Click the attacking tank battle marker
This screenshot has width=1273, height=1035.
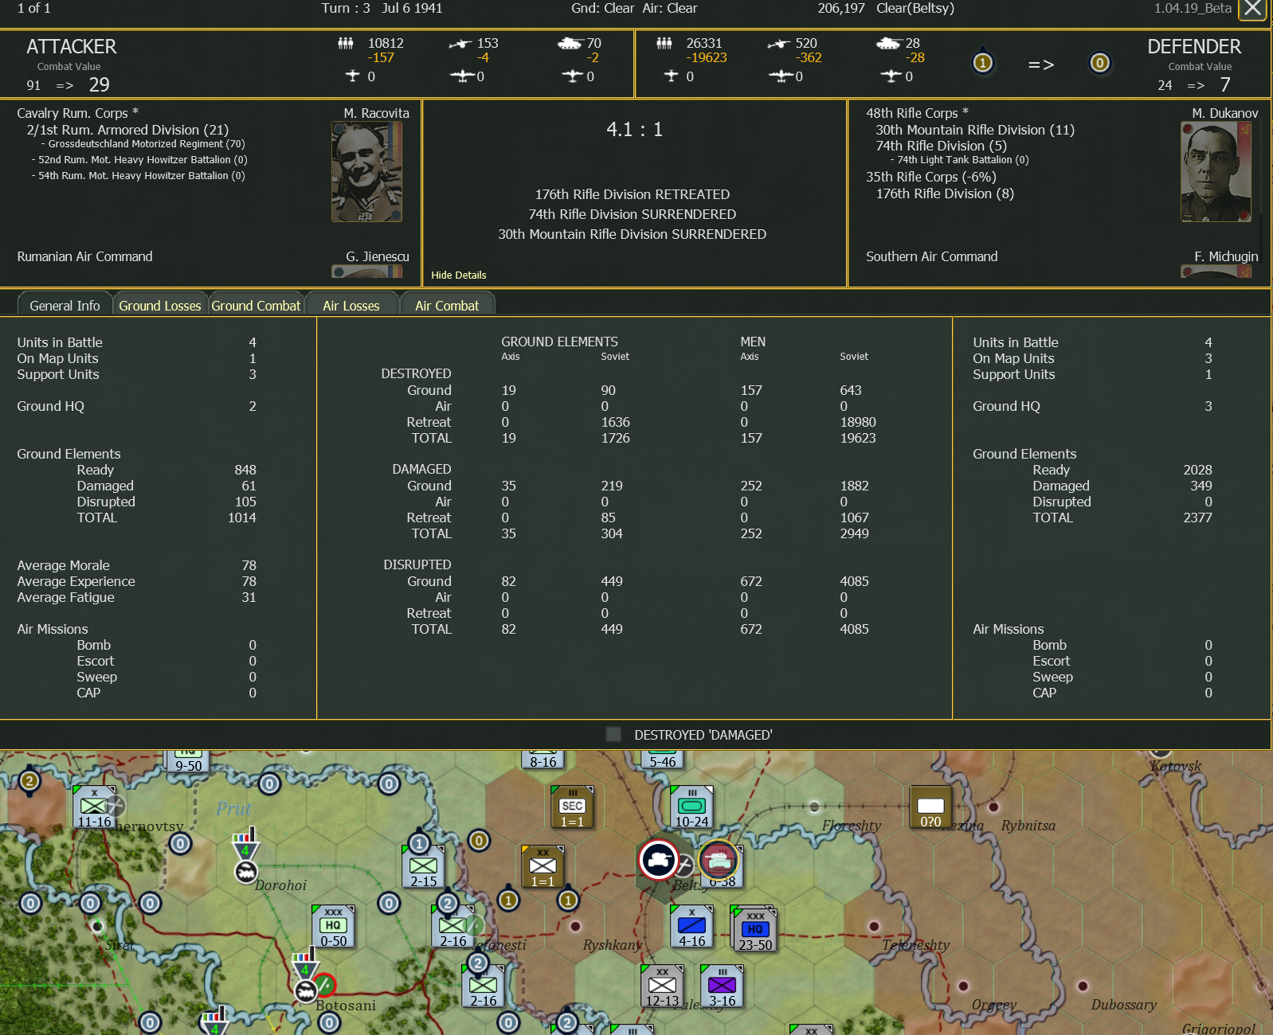(659, 860)
